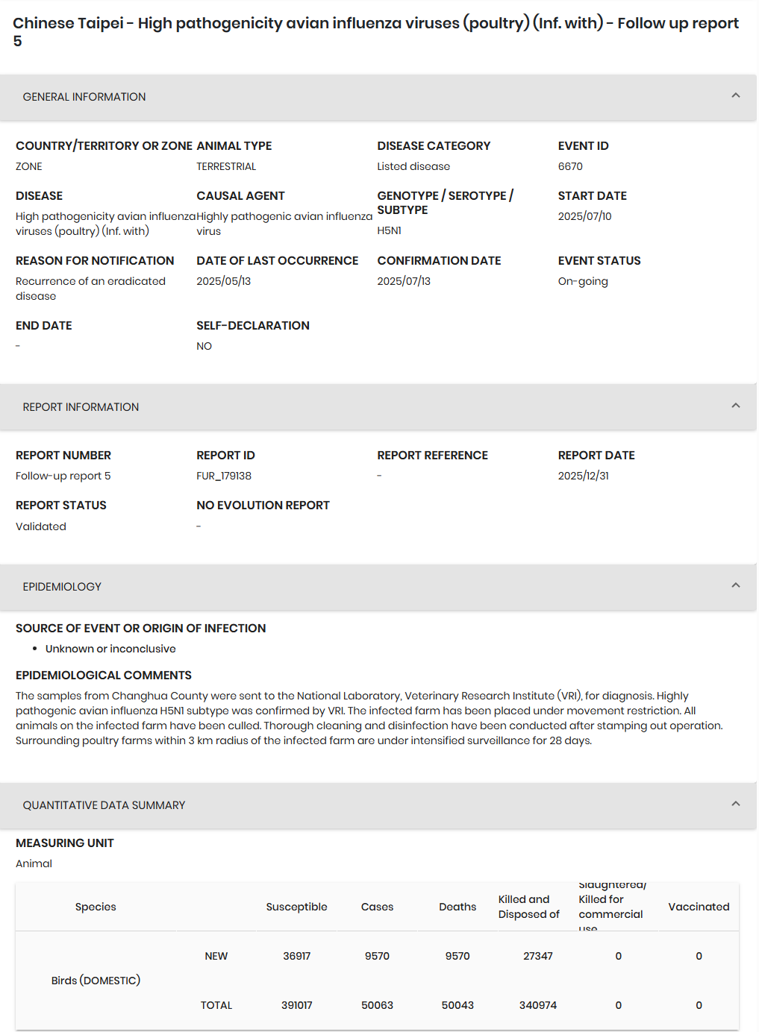
Task: Click the event ID value 6670
Action: tap(570, 166)
